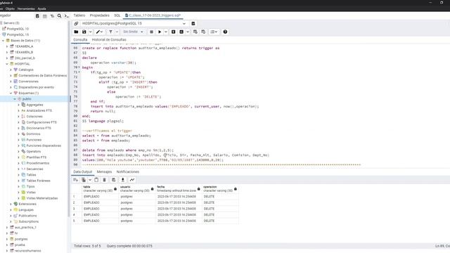
Task: Open the Save file options arrow
Action: [91, 32]
